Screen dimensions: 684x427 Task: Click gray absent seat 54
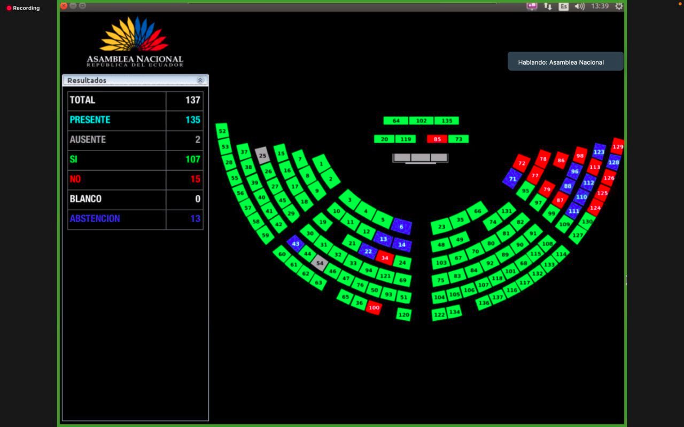[320, 263]
